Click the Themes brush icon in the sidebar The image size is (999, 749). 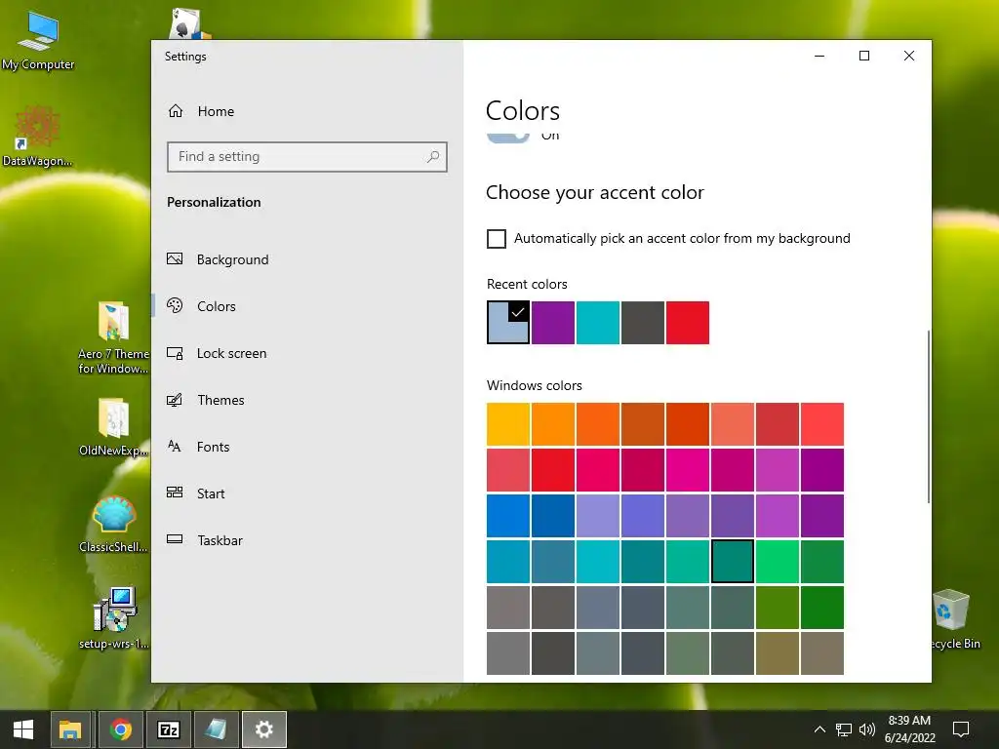pos(175,400)
